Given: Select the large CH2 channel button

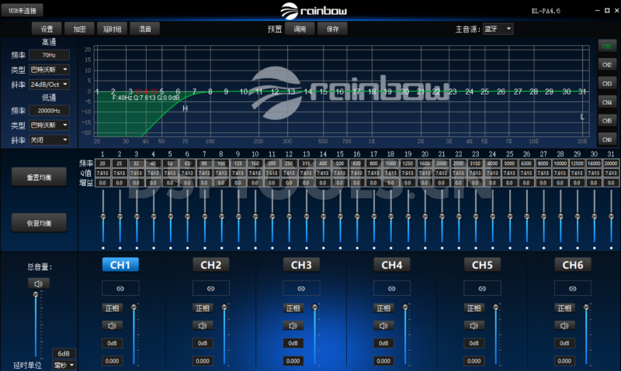Looking at the screenshot, I should pyautogui.click(x=210, y=265).
